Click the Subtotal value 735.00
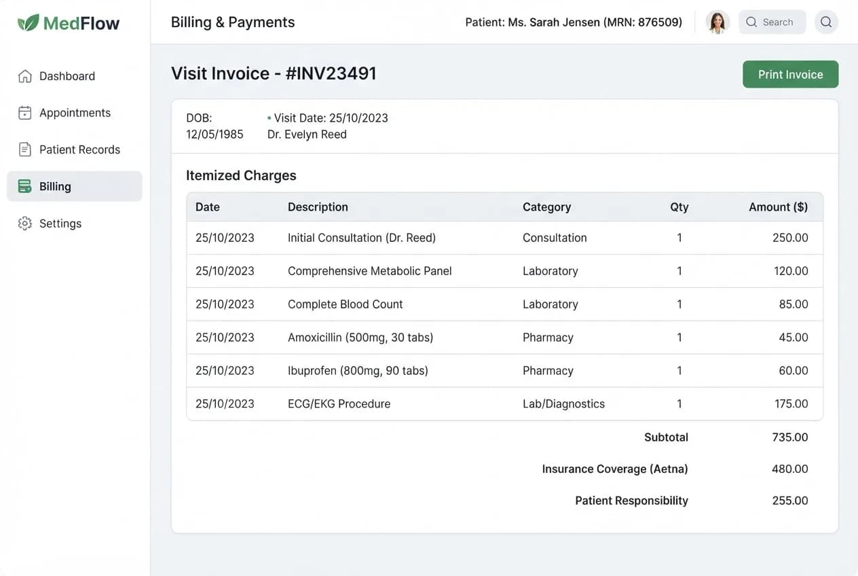Screen dimensions: 858x576 tap(790, 437)
